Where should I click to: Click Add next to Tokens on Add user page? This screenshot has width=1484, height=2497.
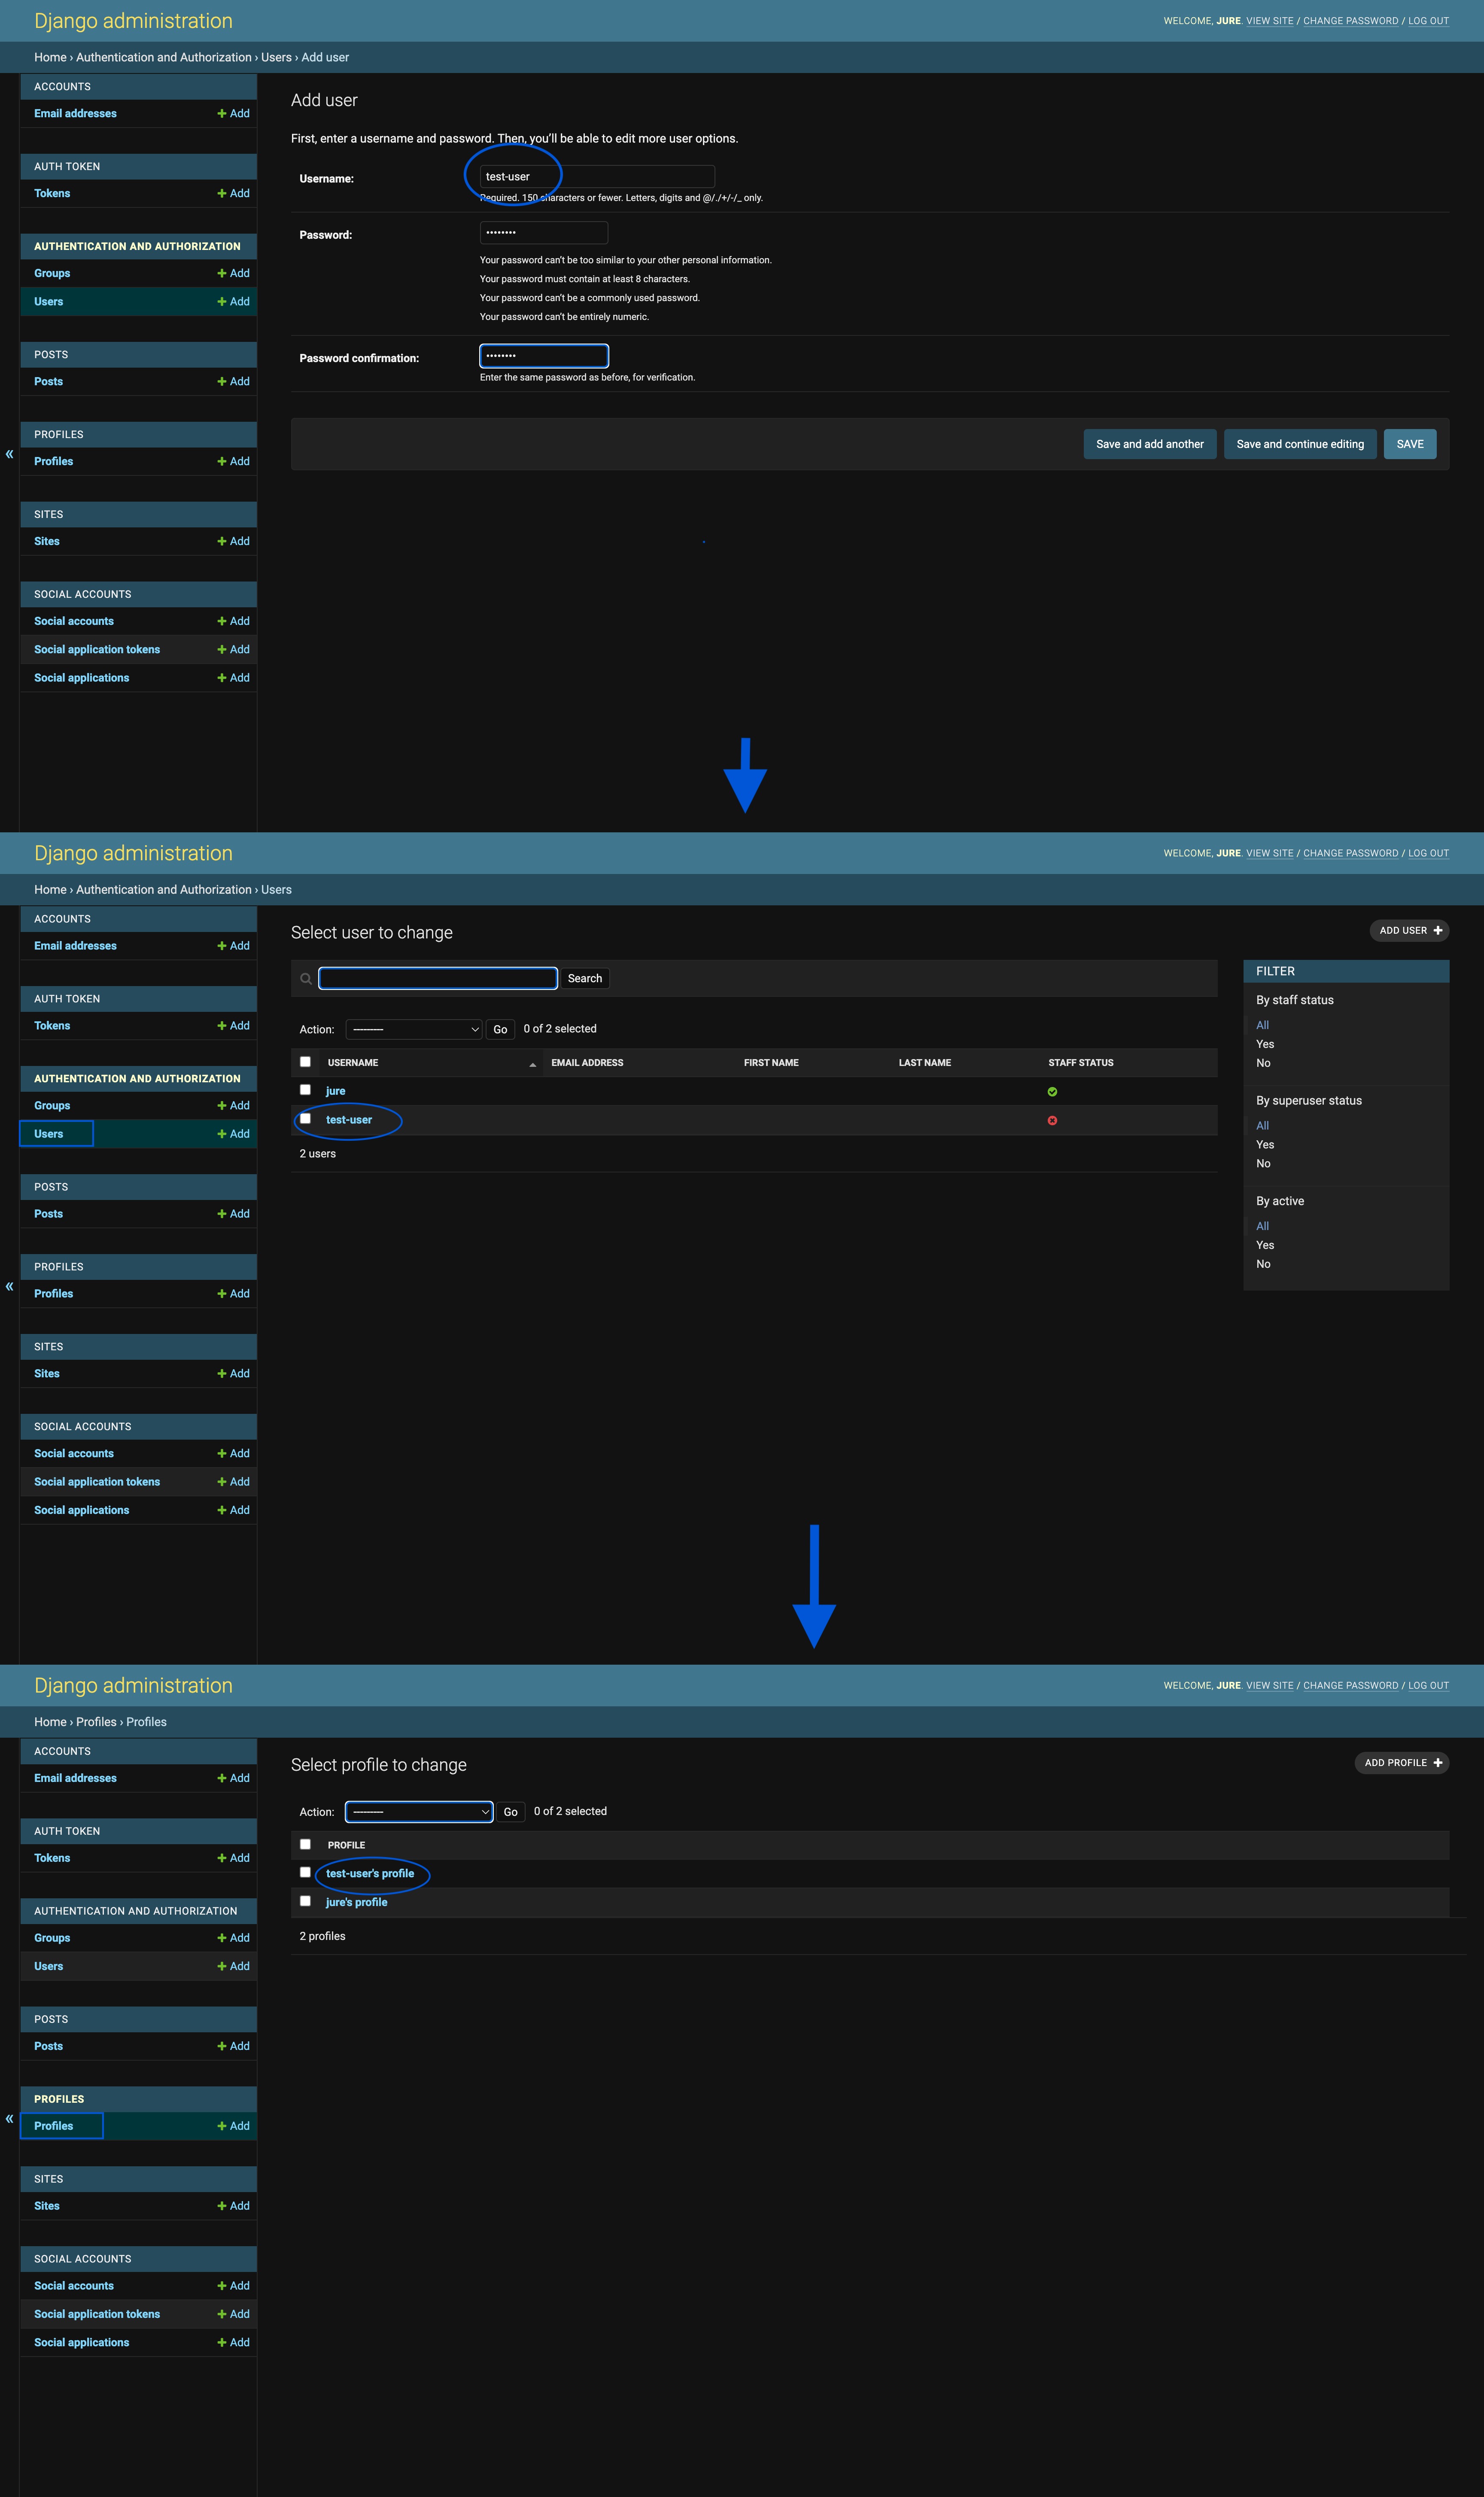pyautogui.click(x=234, y=194)
